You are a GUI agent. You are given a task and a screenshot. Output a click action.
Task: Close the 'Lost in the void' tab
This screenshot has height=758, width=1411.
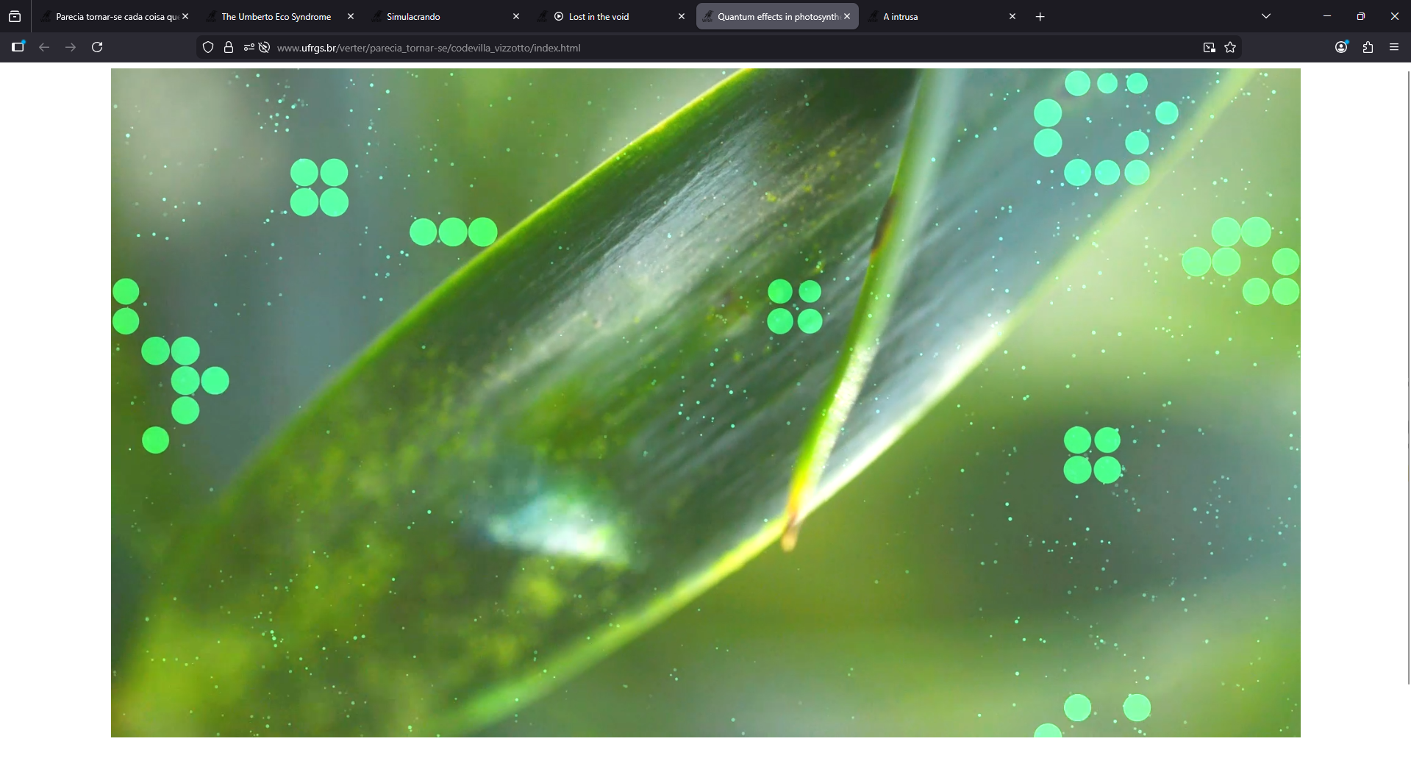click(682, 16)
